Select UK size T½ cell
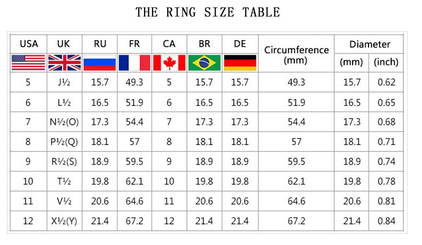422x245 pixels. (x=64, y=182)
